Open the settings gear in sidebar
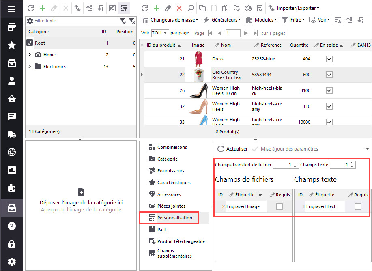Image resolution: width=372 pixels, height=271 pixels. (12, 262)
